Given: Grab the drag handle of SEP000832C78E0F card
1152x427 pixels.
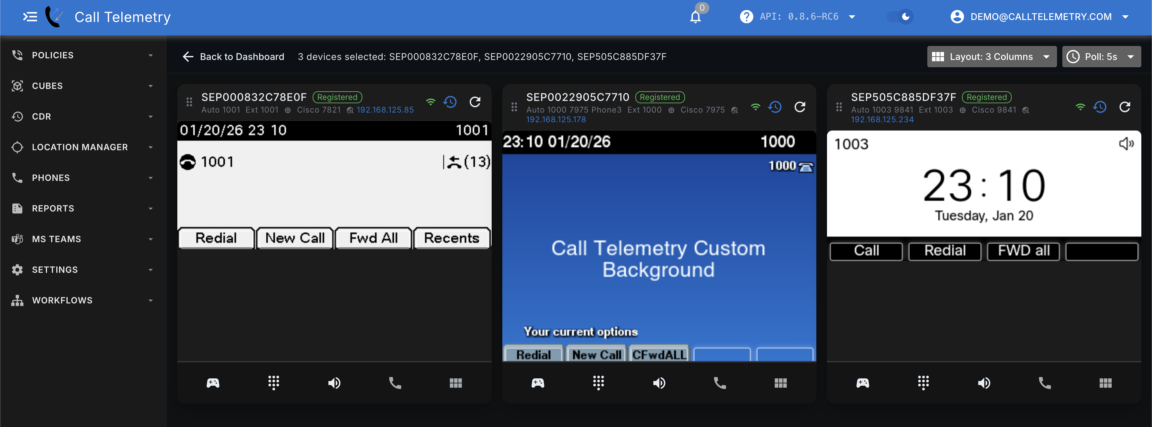Looking at the screenshot, I should pos(189,102).
